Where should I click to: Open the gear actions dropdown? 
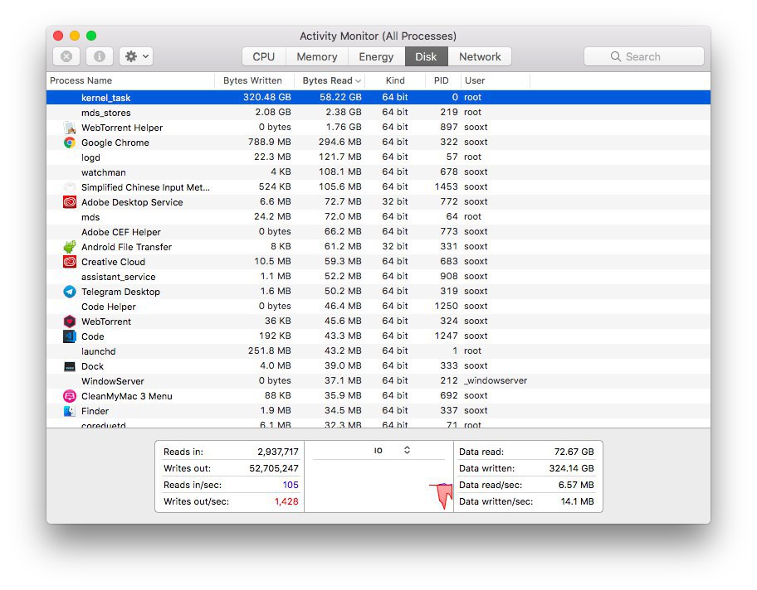137,56
